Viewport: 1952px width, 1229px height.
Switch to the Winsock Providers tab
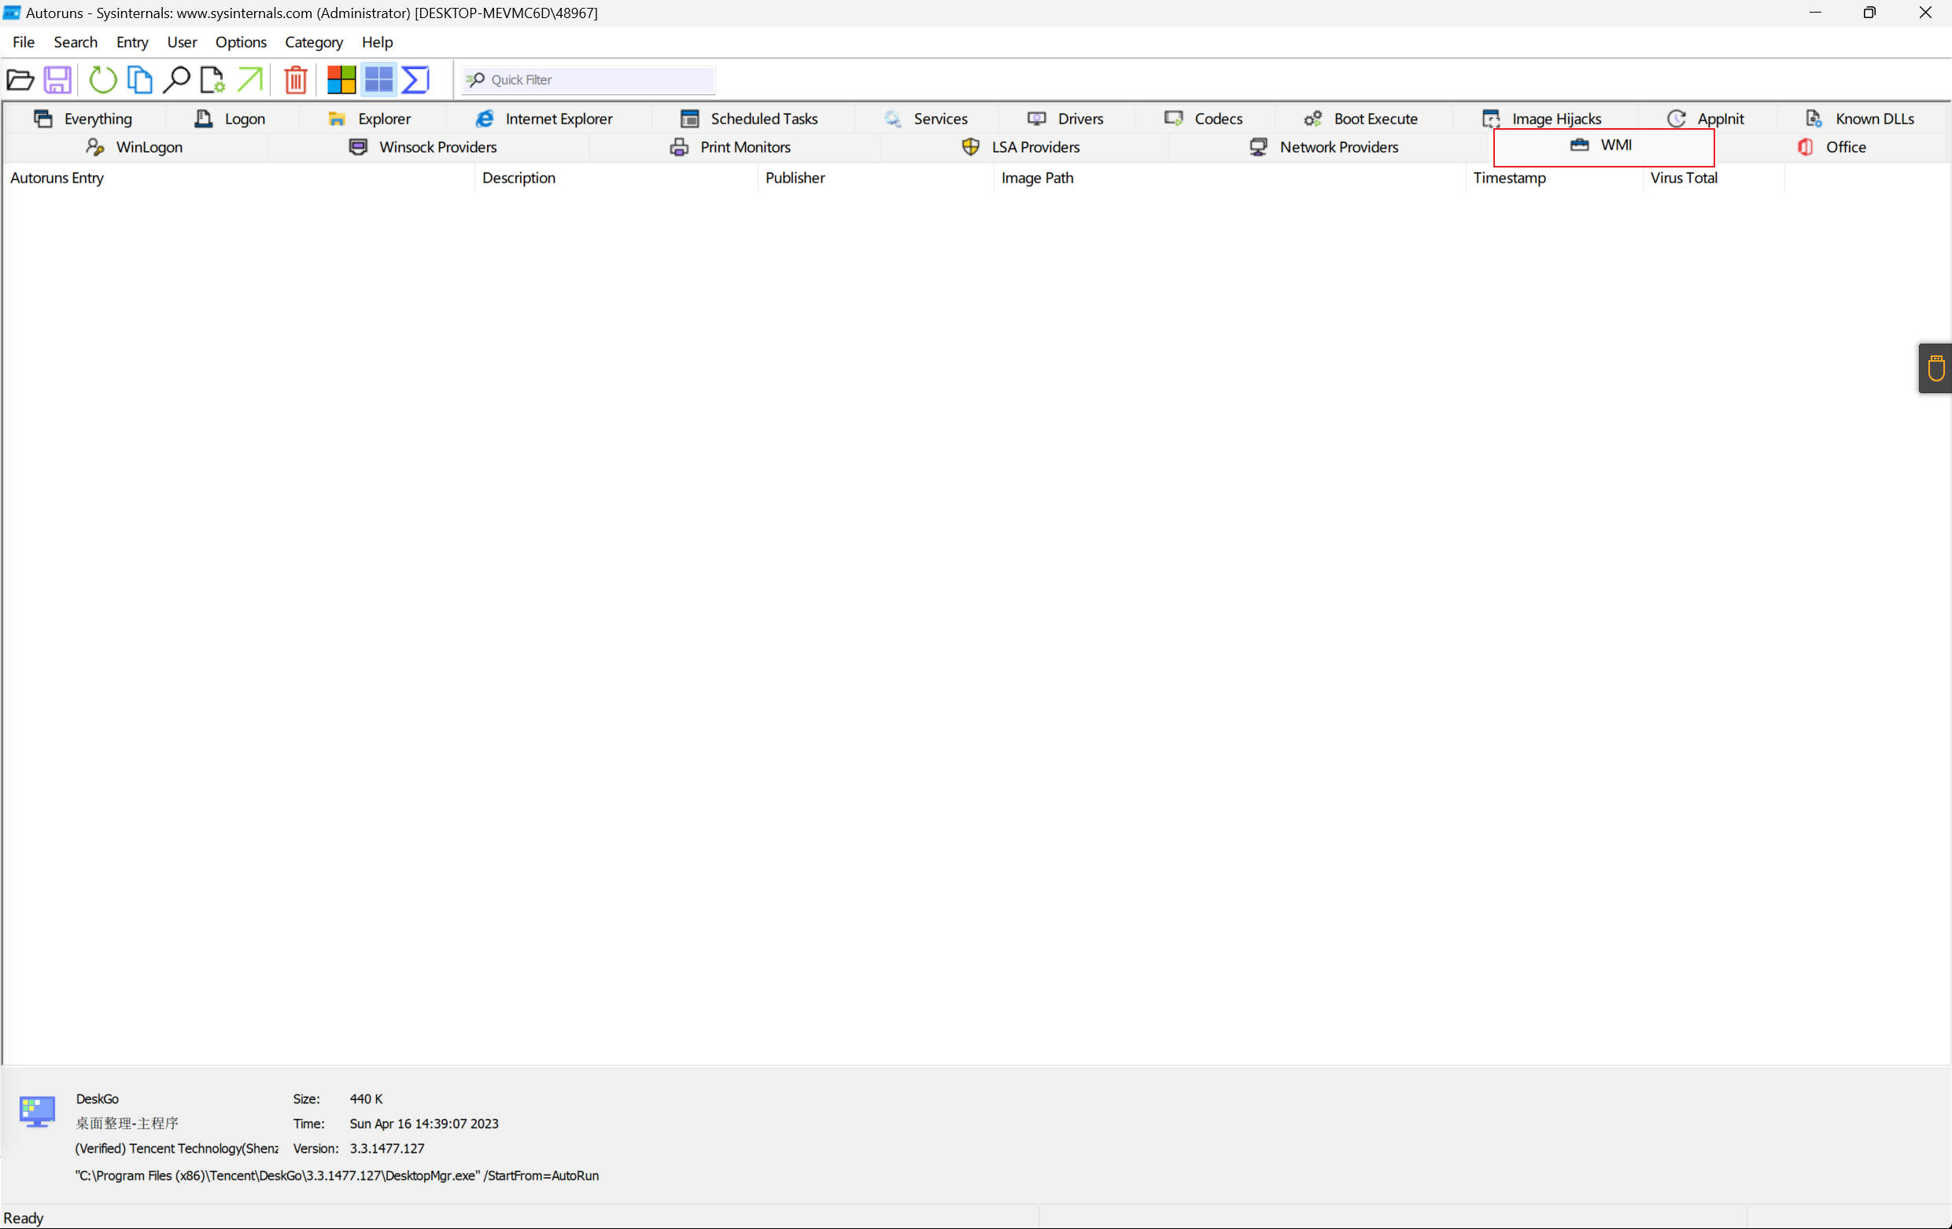coord(423,146)
